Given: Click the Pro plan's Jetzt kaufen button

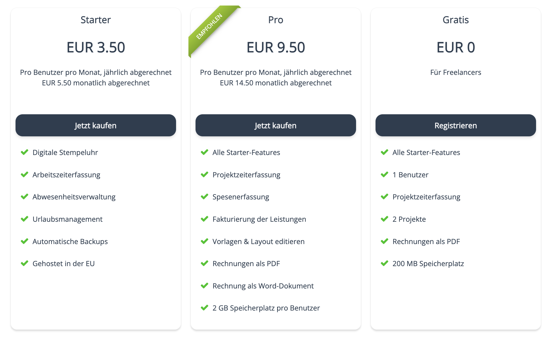Looking at the screenshot, I should pos(276,125).
